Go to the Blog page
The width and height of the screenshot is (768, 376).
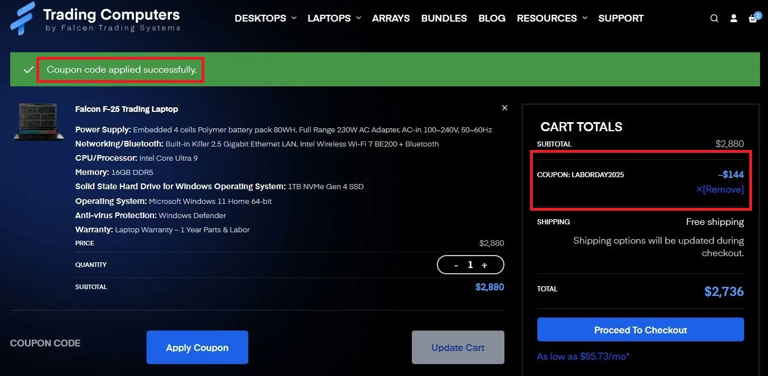pos(492,18)
